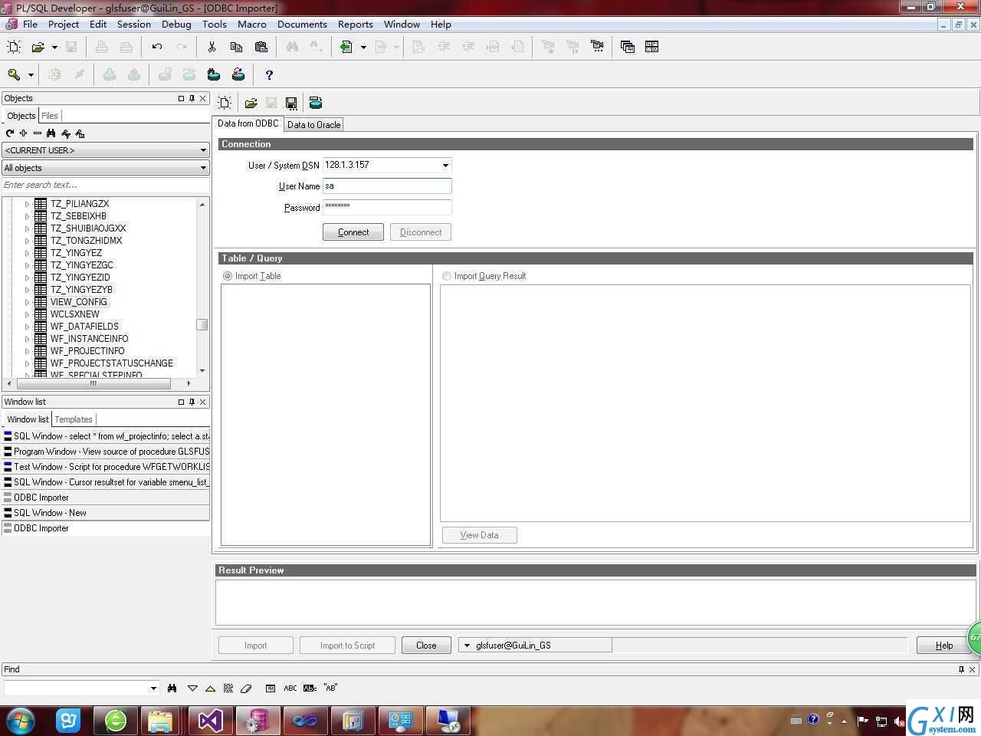This screenshot has width=981, height=736.
Task: Switch to the Data to Oracle tab
Action: point(314,125)
